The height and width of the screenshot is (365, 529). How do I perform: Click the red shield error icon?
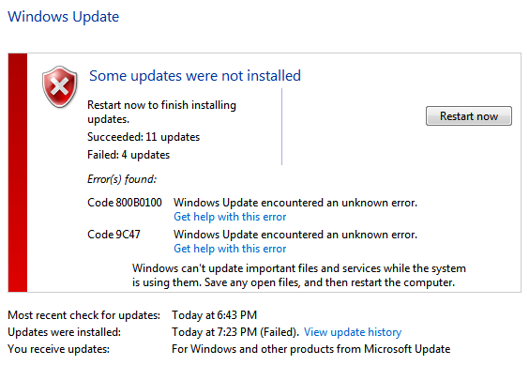point(60,87)
